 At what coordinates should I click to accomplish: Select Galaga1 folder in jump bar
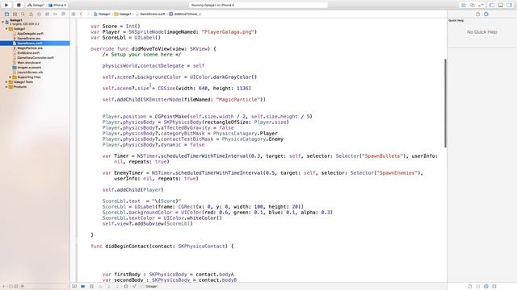[x=123, y=14]
